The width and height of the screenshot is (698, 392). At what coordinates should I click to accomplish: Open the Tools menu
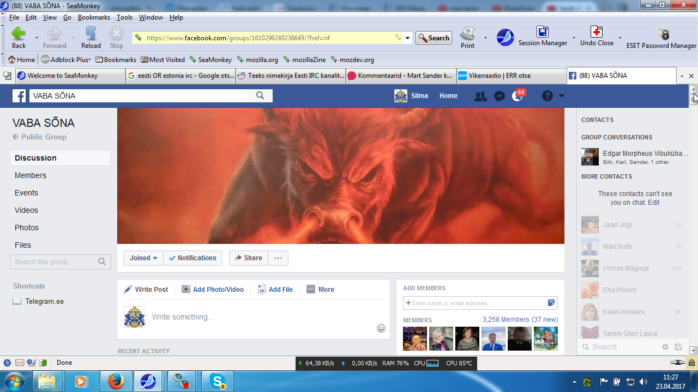124,17
